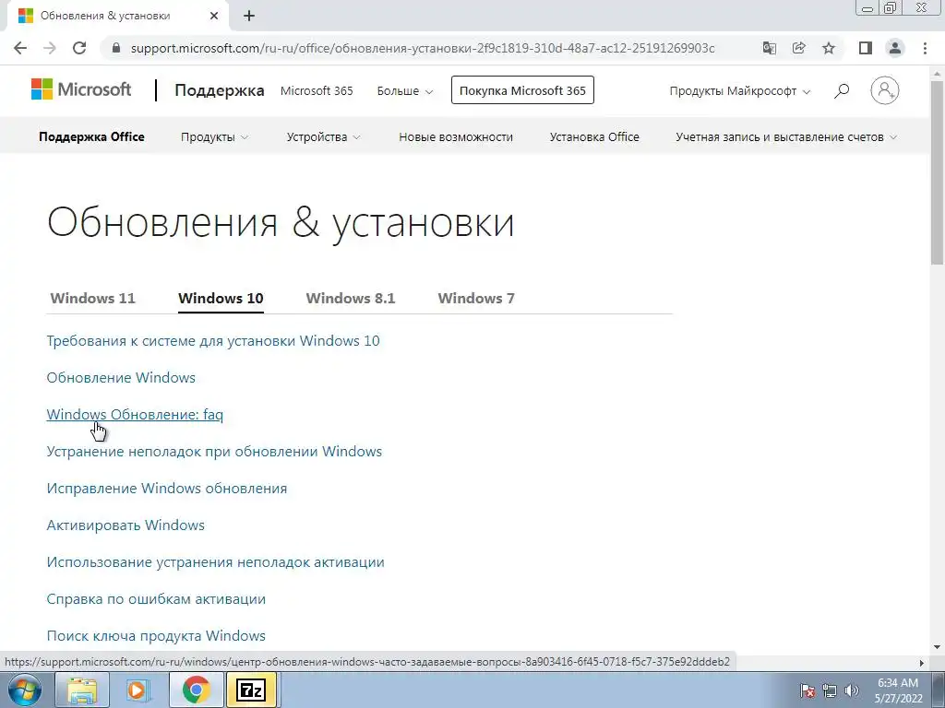The width and height of the screenshot is (945, 708).
Task: Go back to the previous page
Action: click(x=20, y=48)
